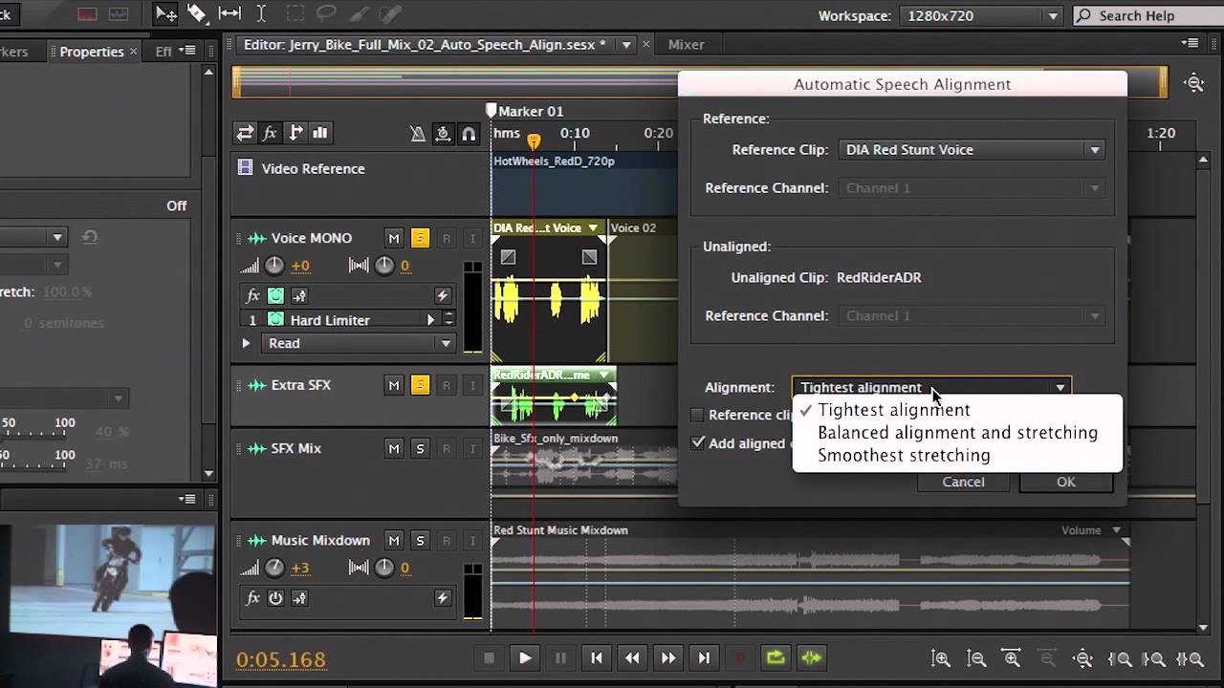Screen dimensions: 1224x688
Task: Show the EQ track view
Action: 320,133
